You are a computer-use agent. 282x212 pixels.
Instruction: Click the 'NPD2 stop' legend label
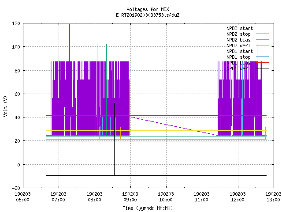pos(238,34)
